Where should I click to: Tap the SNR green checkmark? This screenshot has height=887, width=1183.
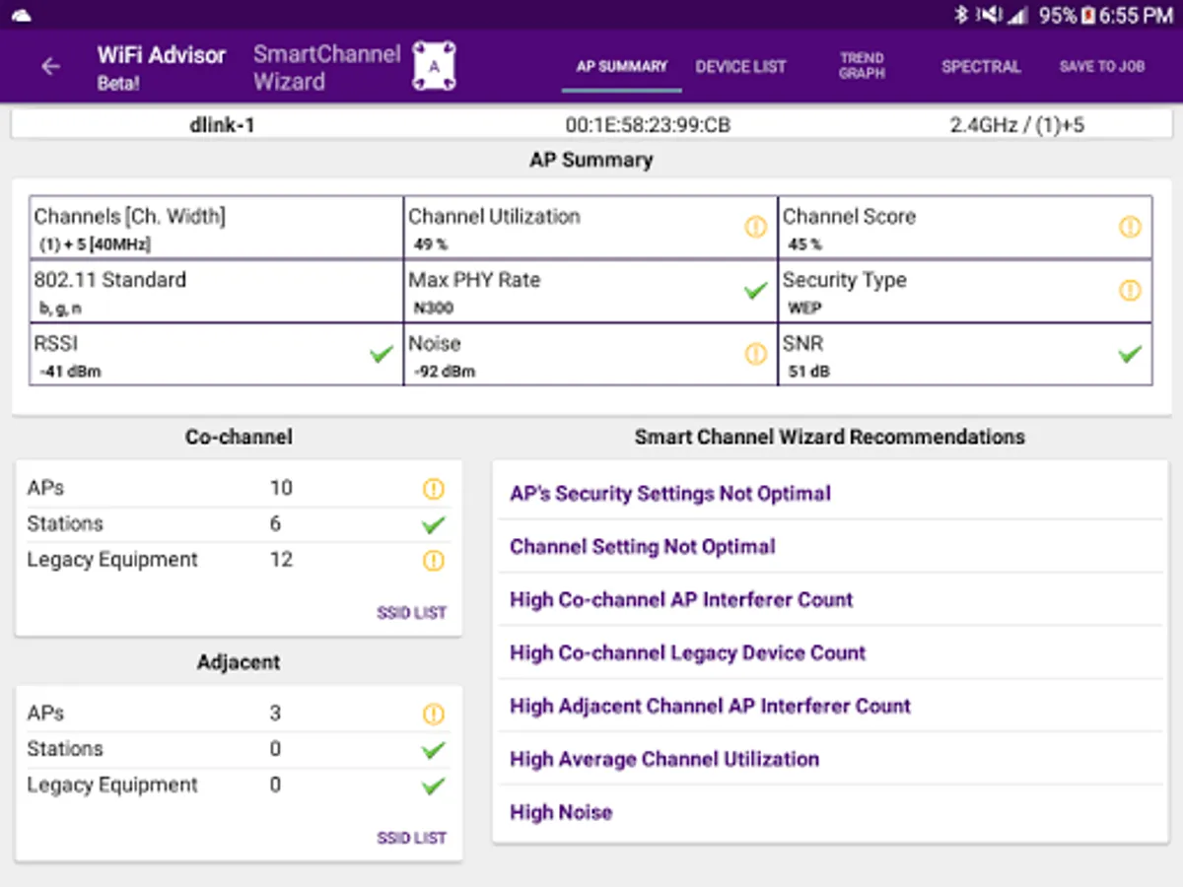pyautogui.click(x=1130, y=354)
